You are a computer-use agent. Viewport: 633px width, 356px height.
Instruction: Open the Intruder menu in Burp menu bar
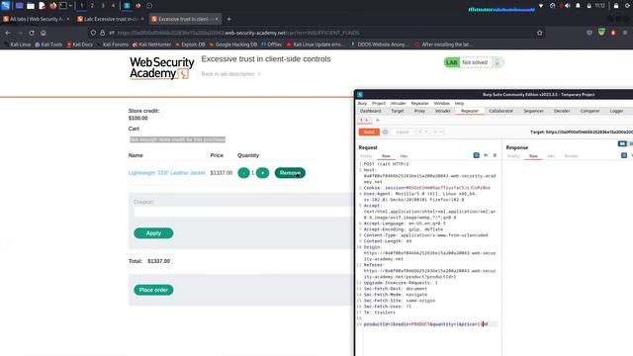tap(398, 103)
